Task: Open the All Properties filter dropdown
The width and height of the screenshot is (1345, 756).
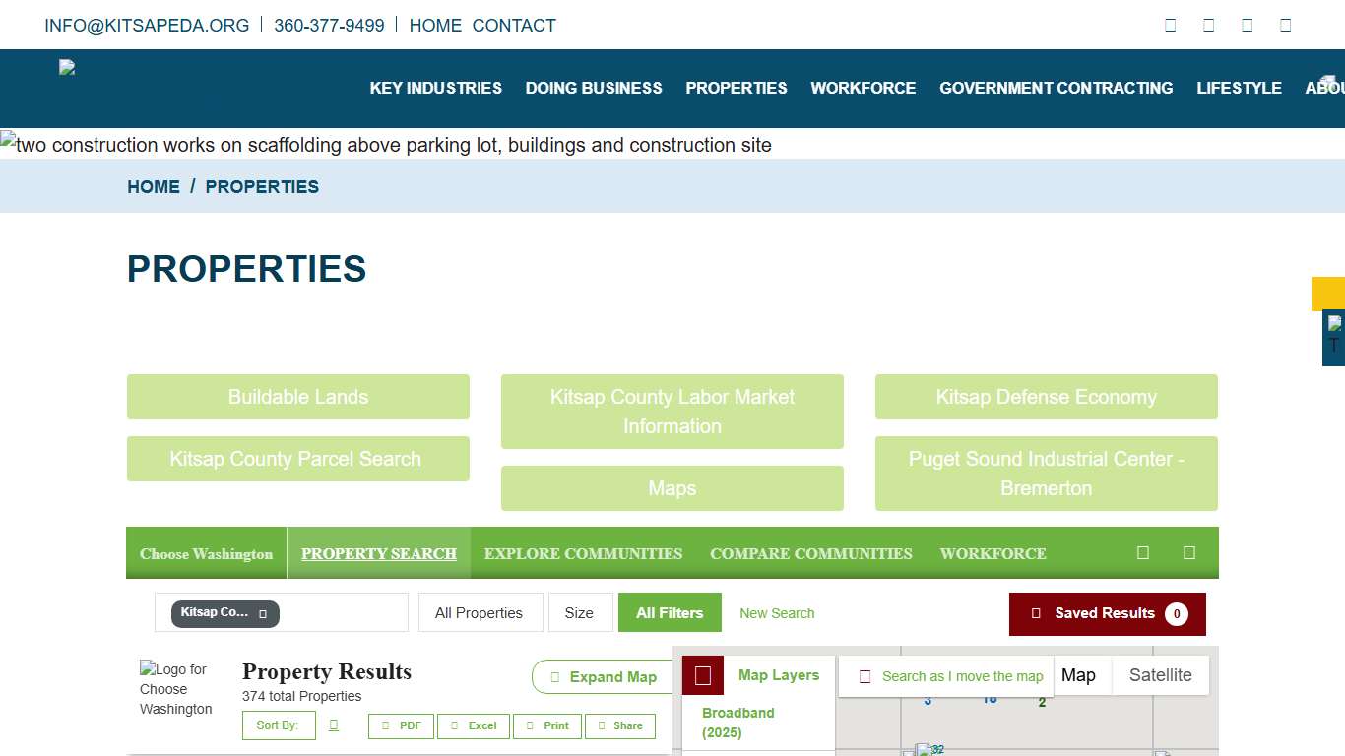Action: pos(480,612)
